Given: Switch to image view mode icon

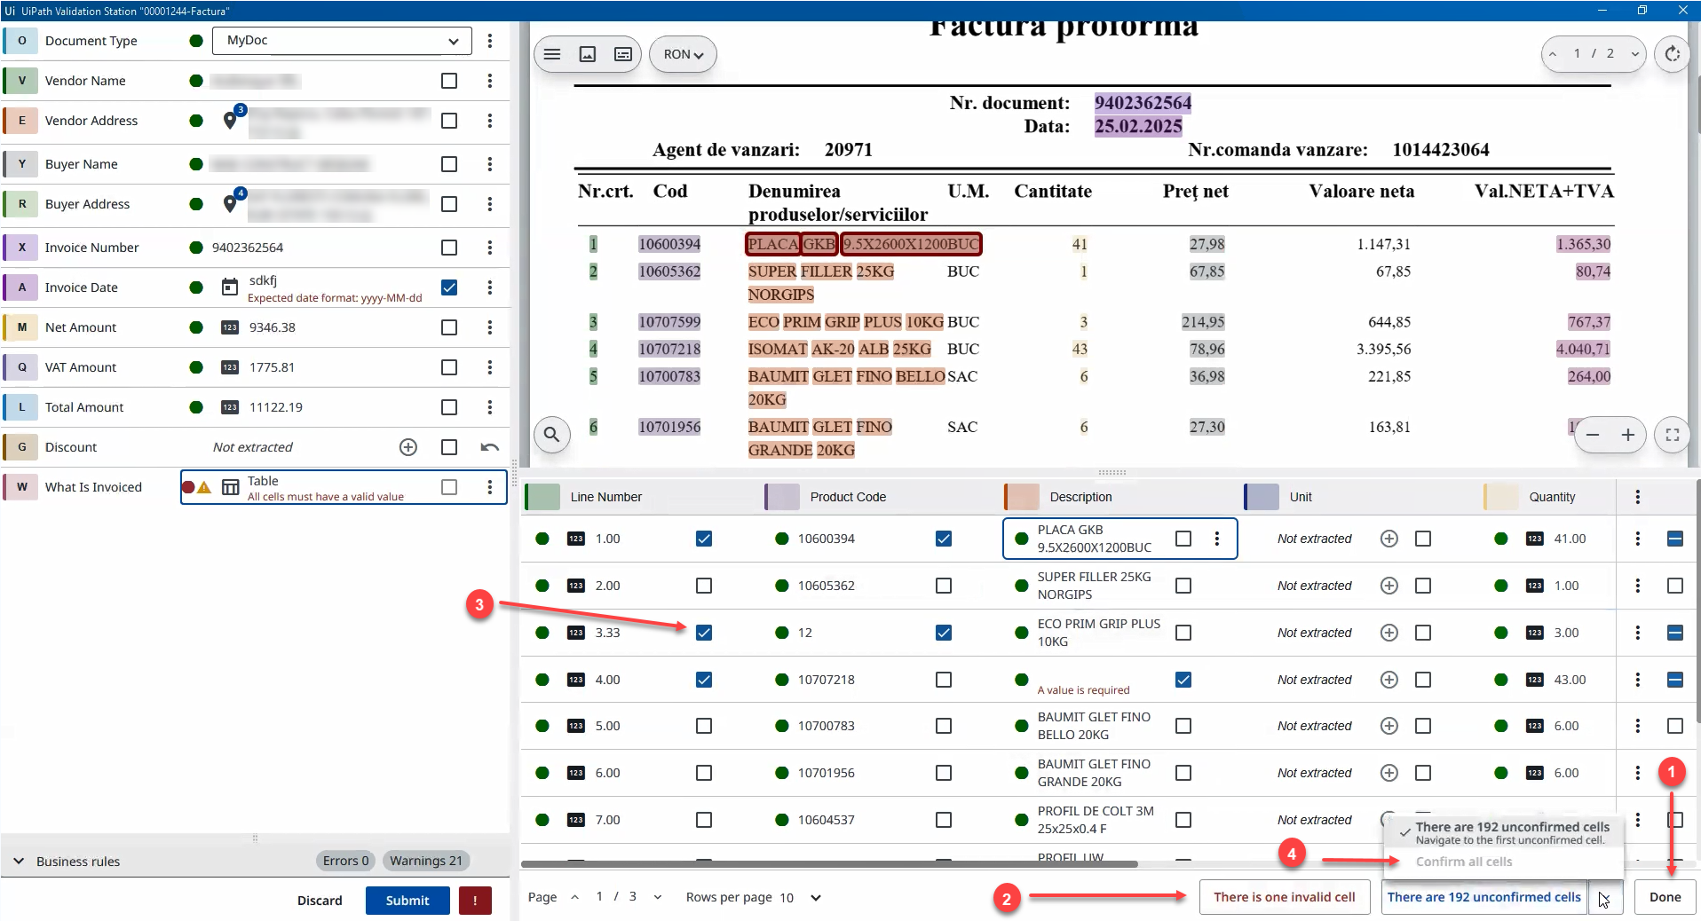Looking at the screenshot, I should tap(588, 54).
